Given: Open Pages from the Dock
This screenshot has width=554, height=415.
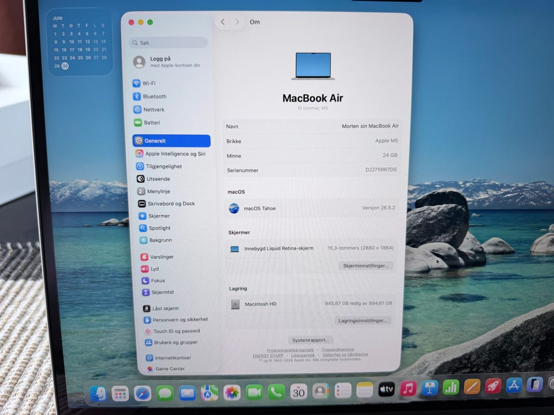Looking at the screenshot, I should coord(472,387).
